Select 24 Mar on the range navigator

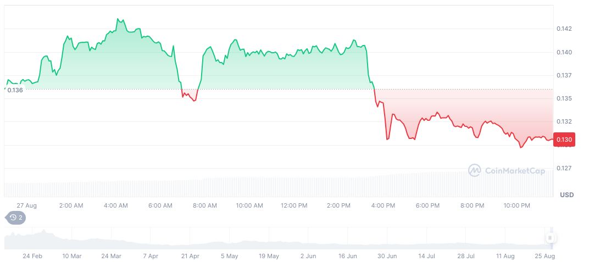[x=112, y=256]
